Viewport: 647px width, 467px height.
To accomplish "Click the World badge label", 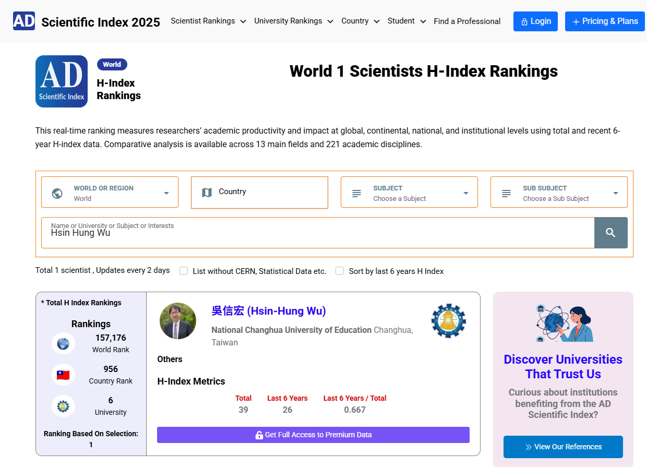I will point(112,65).
